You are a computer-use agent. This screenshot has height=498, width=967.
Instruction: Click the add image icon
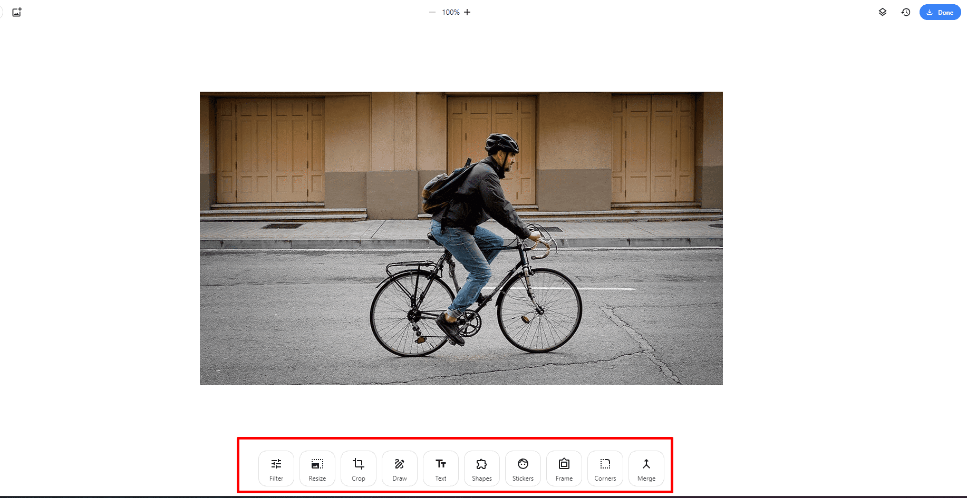pos(17,12)
